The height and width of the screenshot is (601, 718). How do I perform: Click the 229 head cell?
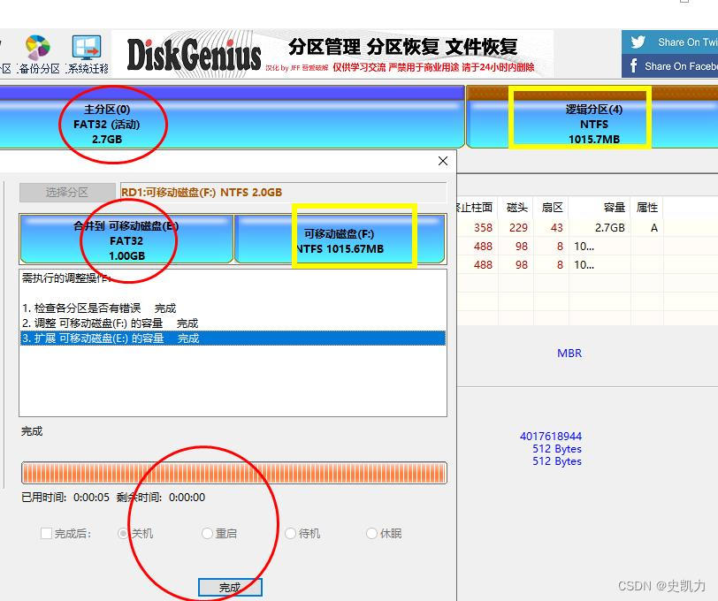coord(518,227)
